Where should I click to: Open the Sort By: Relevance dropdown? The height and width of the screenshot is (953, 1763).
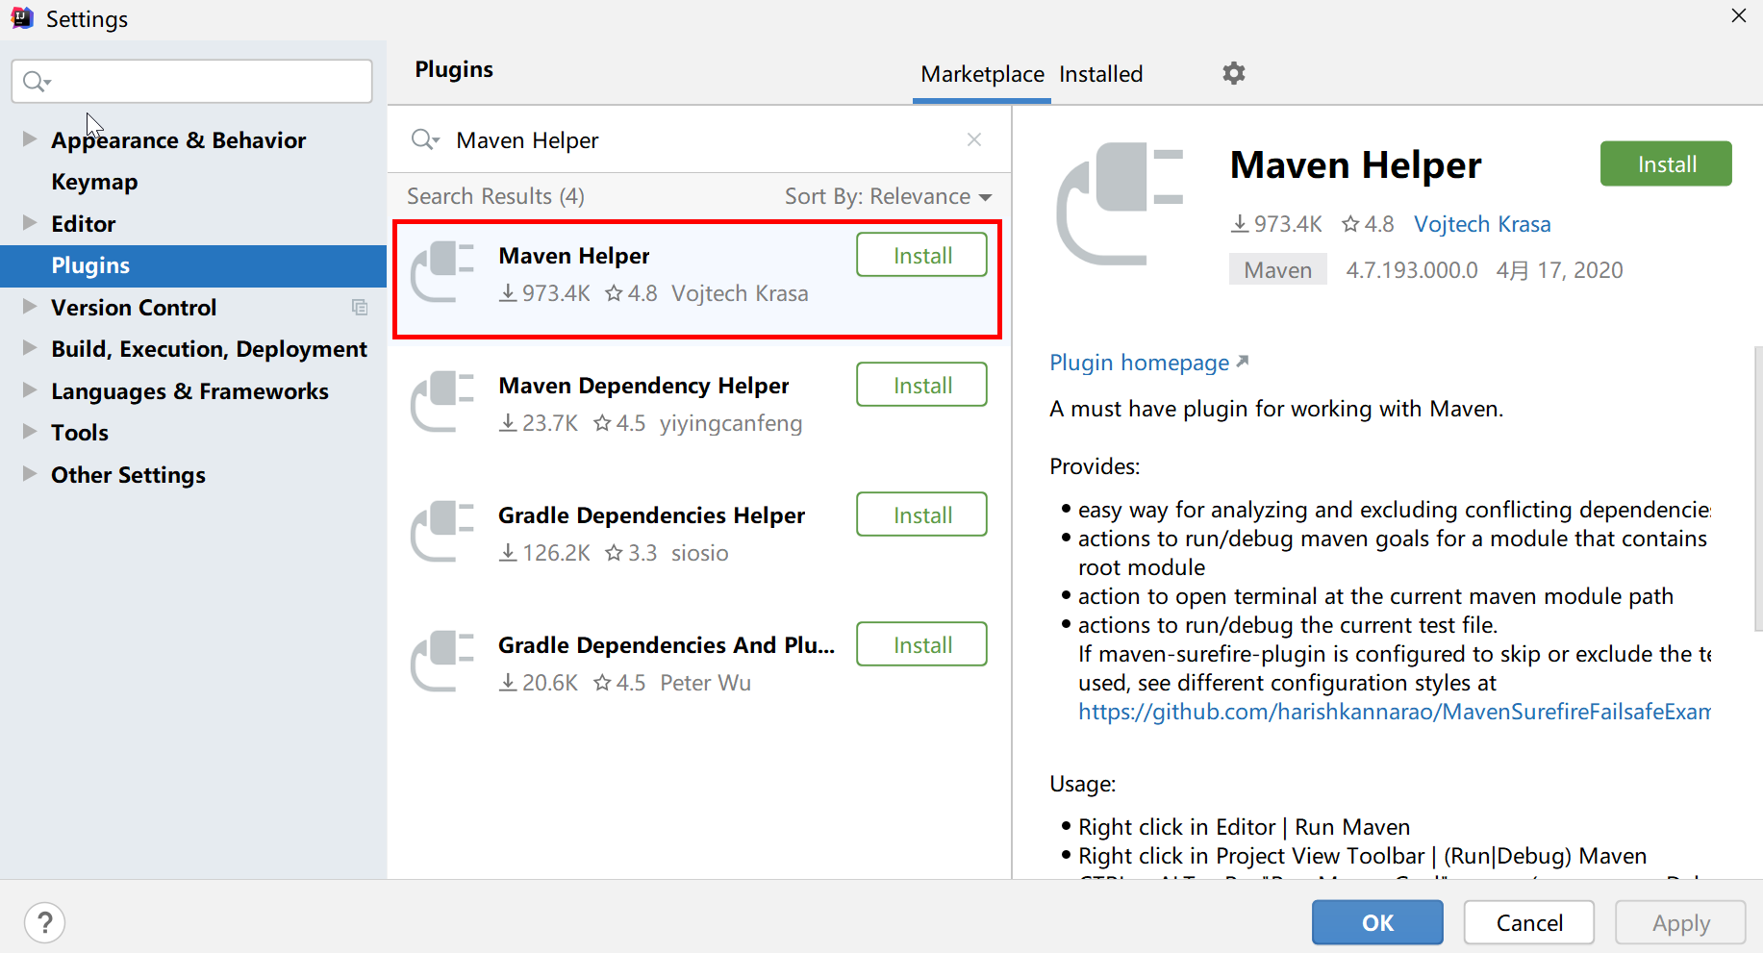click(x=888, y=196)
